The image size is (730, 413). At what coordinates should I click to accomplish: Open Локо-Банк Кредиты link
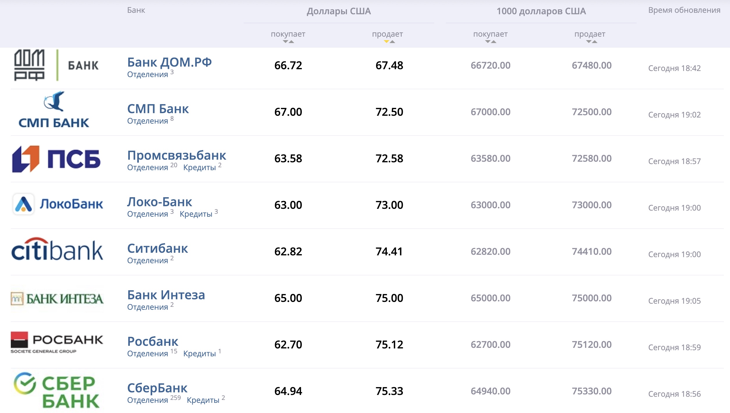[x=199, y=213]
